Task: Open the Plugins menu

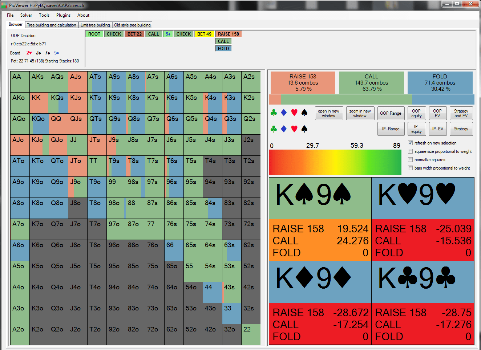Action: [x=63, y=15]
